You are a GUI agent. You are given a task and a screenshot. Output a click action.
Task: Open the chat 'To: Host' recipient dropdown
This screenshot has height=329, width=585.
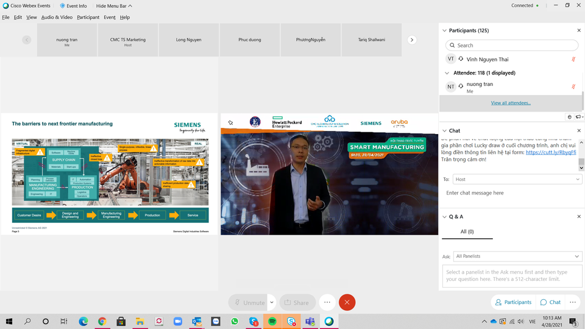coord(517,179)
